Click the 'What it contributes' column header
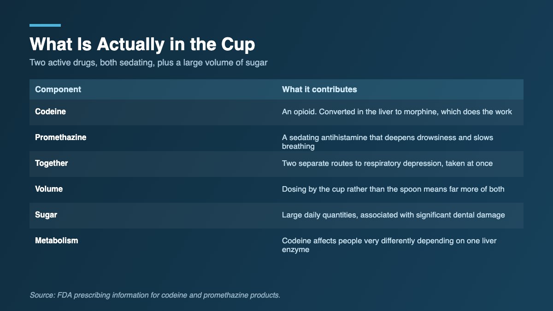 click(319, 89)
